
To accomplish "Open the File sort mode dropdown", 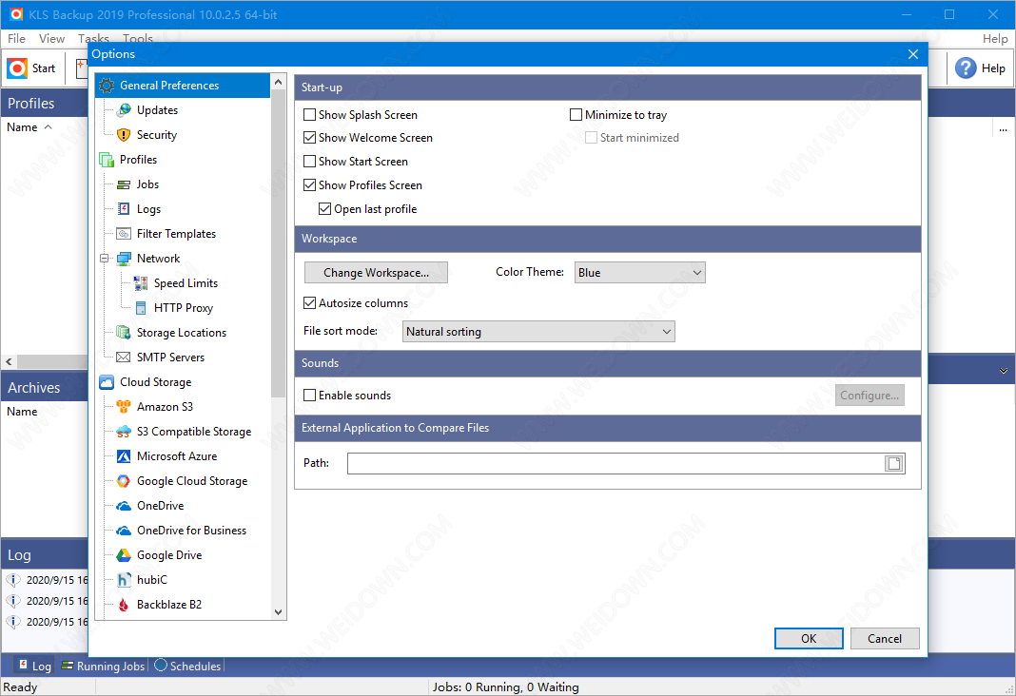I will (x=538, y=332).
